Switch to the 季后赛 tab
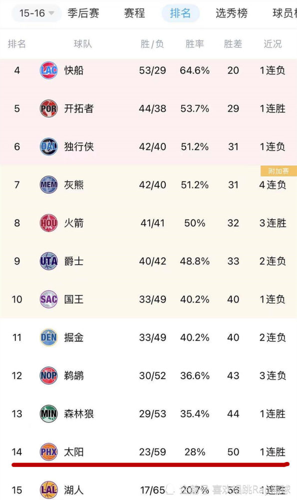Image resolution: width=297 pixels, height=500 pixels. (x=83, y=13)
